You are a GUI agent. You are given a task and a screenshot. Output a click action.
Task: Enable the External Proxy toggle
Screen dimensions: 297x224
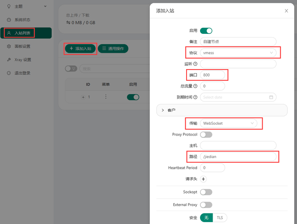click(x=206, y=205)
